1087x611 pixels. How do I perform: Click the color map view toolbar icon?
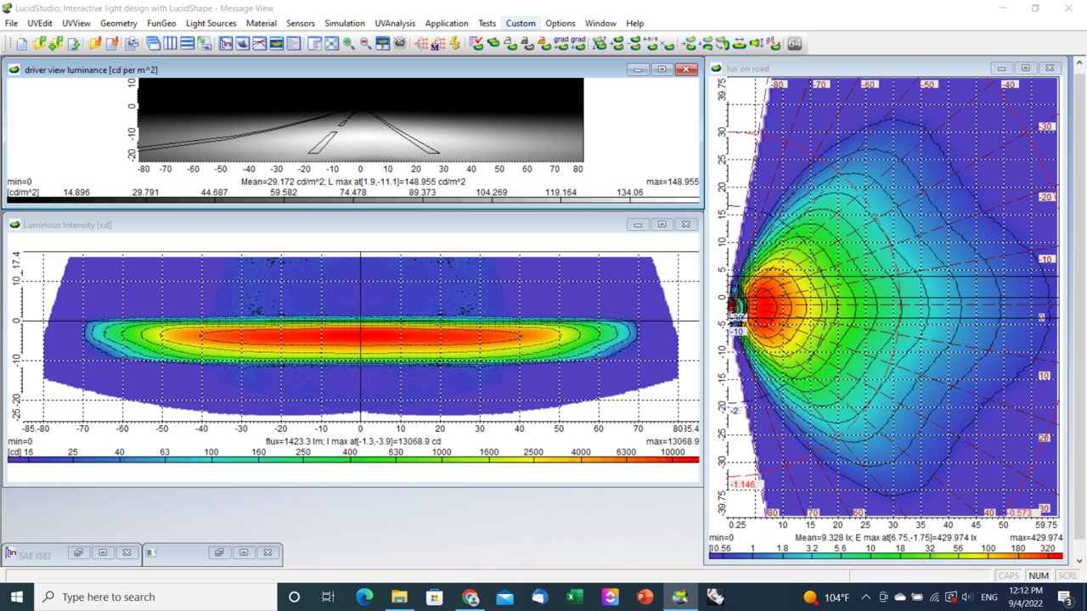point(275,43)
